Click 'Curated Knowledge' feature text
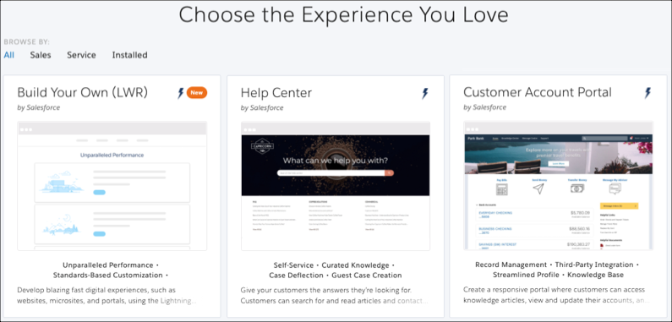The width and height of the screenshot is (672, 322). 355,265
